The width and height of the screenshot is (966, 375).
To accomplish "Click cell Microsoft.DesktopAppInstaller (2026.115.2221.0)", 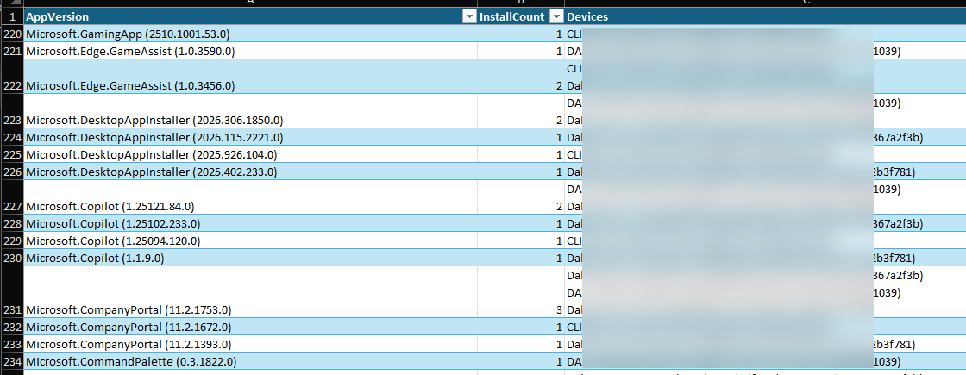I will coord(251,137).
